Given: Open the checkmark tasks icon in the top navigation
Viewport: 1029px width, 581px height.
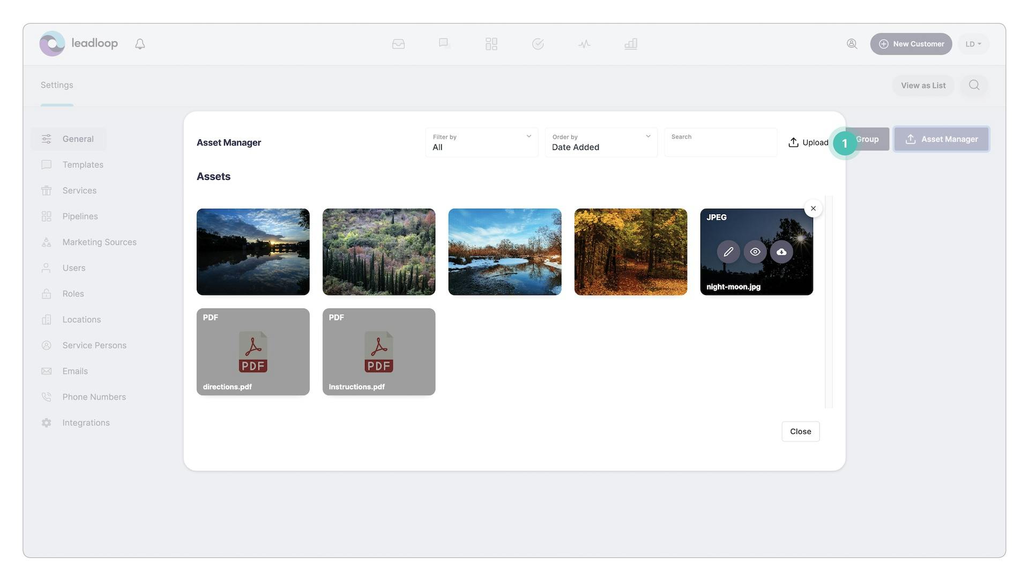Looking at the screenshot, I should (538, 44).
